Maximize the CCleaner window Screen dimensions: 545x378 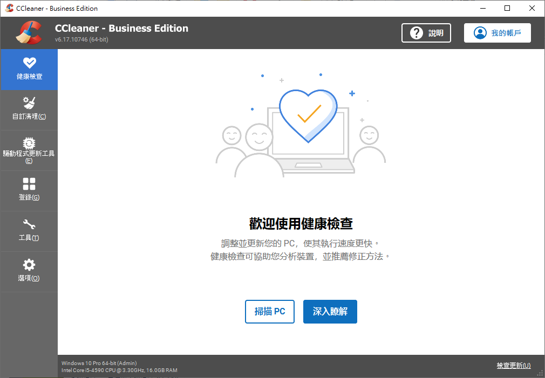507,8
